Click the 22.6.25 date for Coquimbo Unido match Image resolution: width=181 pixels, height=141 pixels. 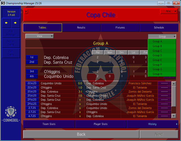click(x=32, y=83)
